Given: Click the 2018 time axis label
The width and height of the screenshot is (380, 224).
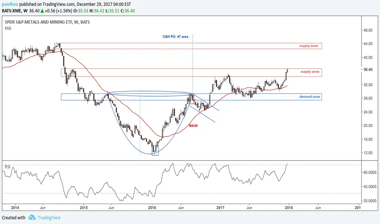Looking at the screenshot, I should click(289, 208).
